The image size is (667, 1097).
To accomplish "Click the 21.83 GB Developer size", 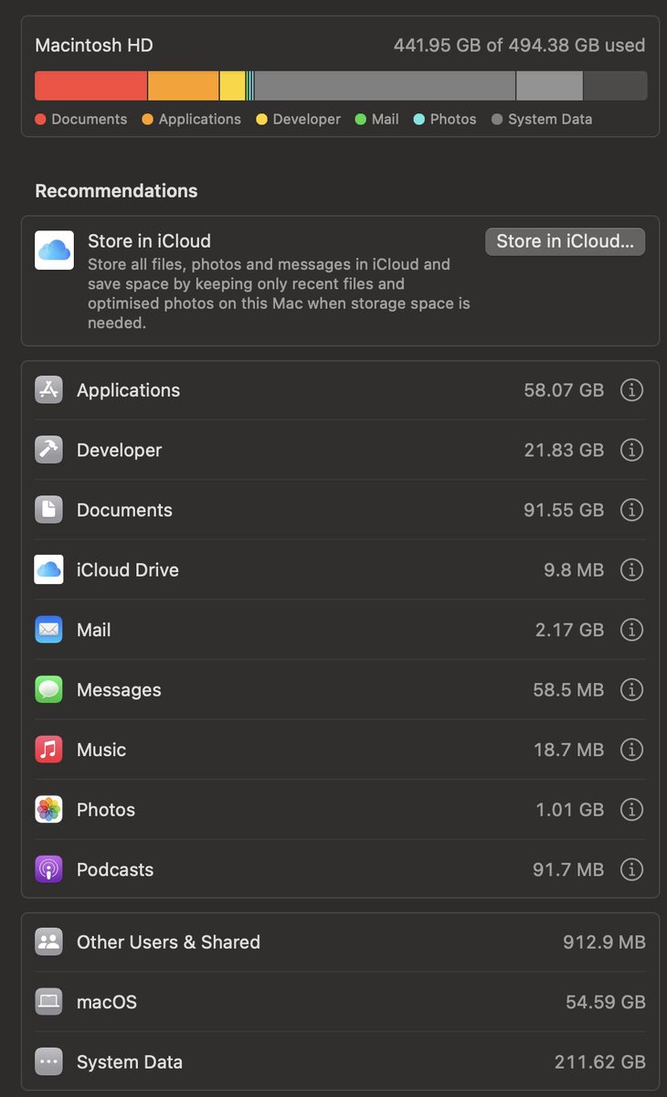I will tap(566, 450).
